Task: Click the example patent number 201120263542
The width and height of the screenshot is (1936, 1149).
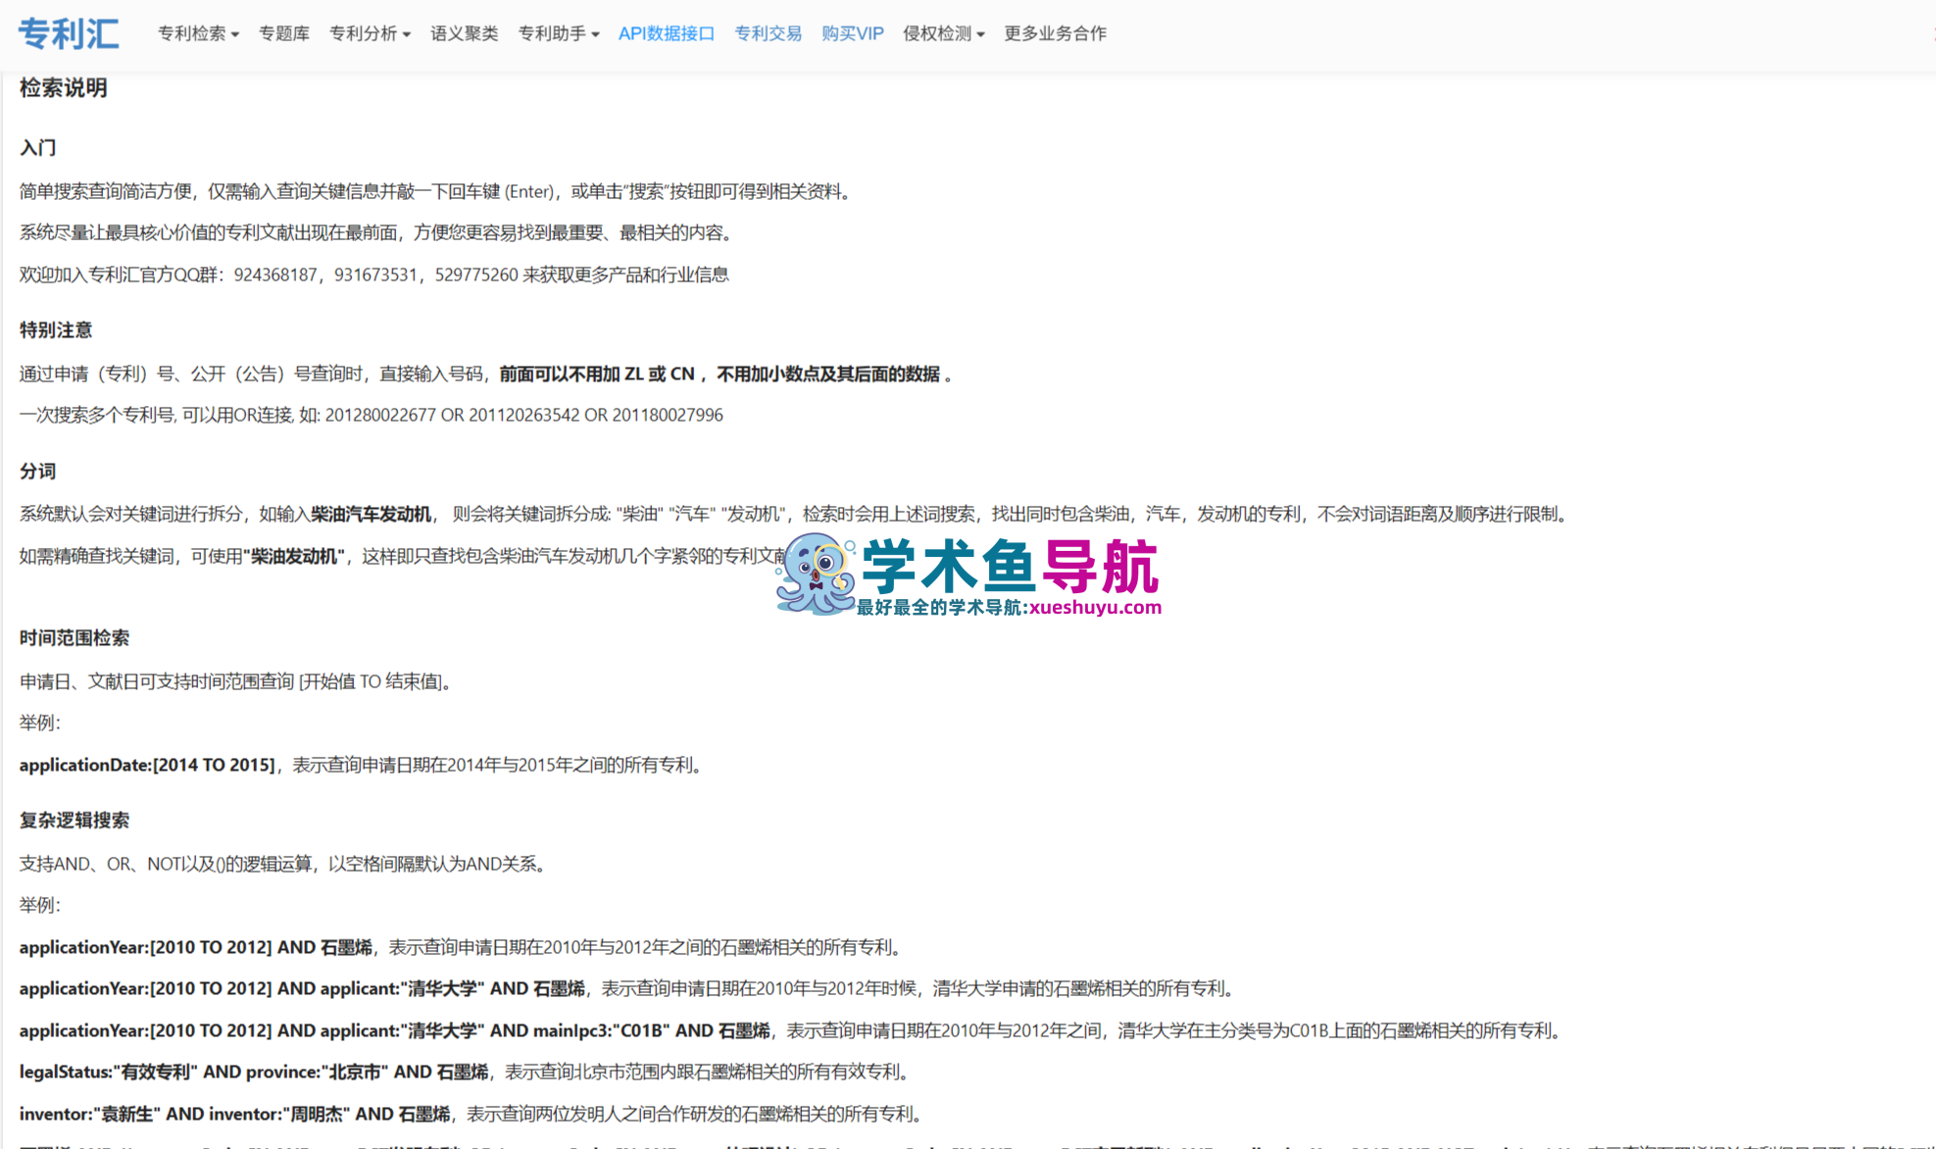Action: pos(524,416)
